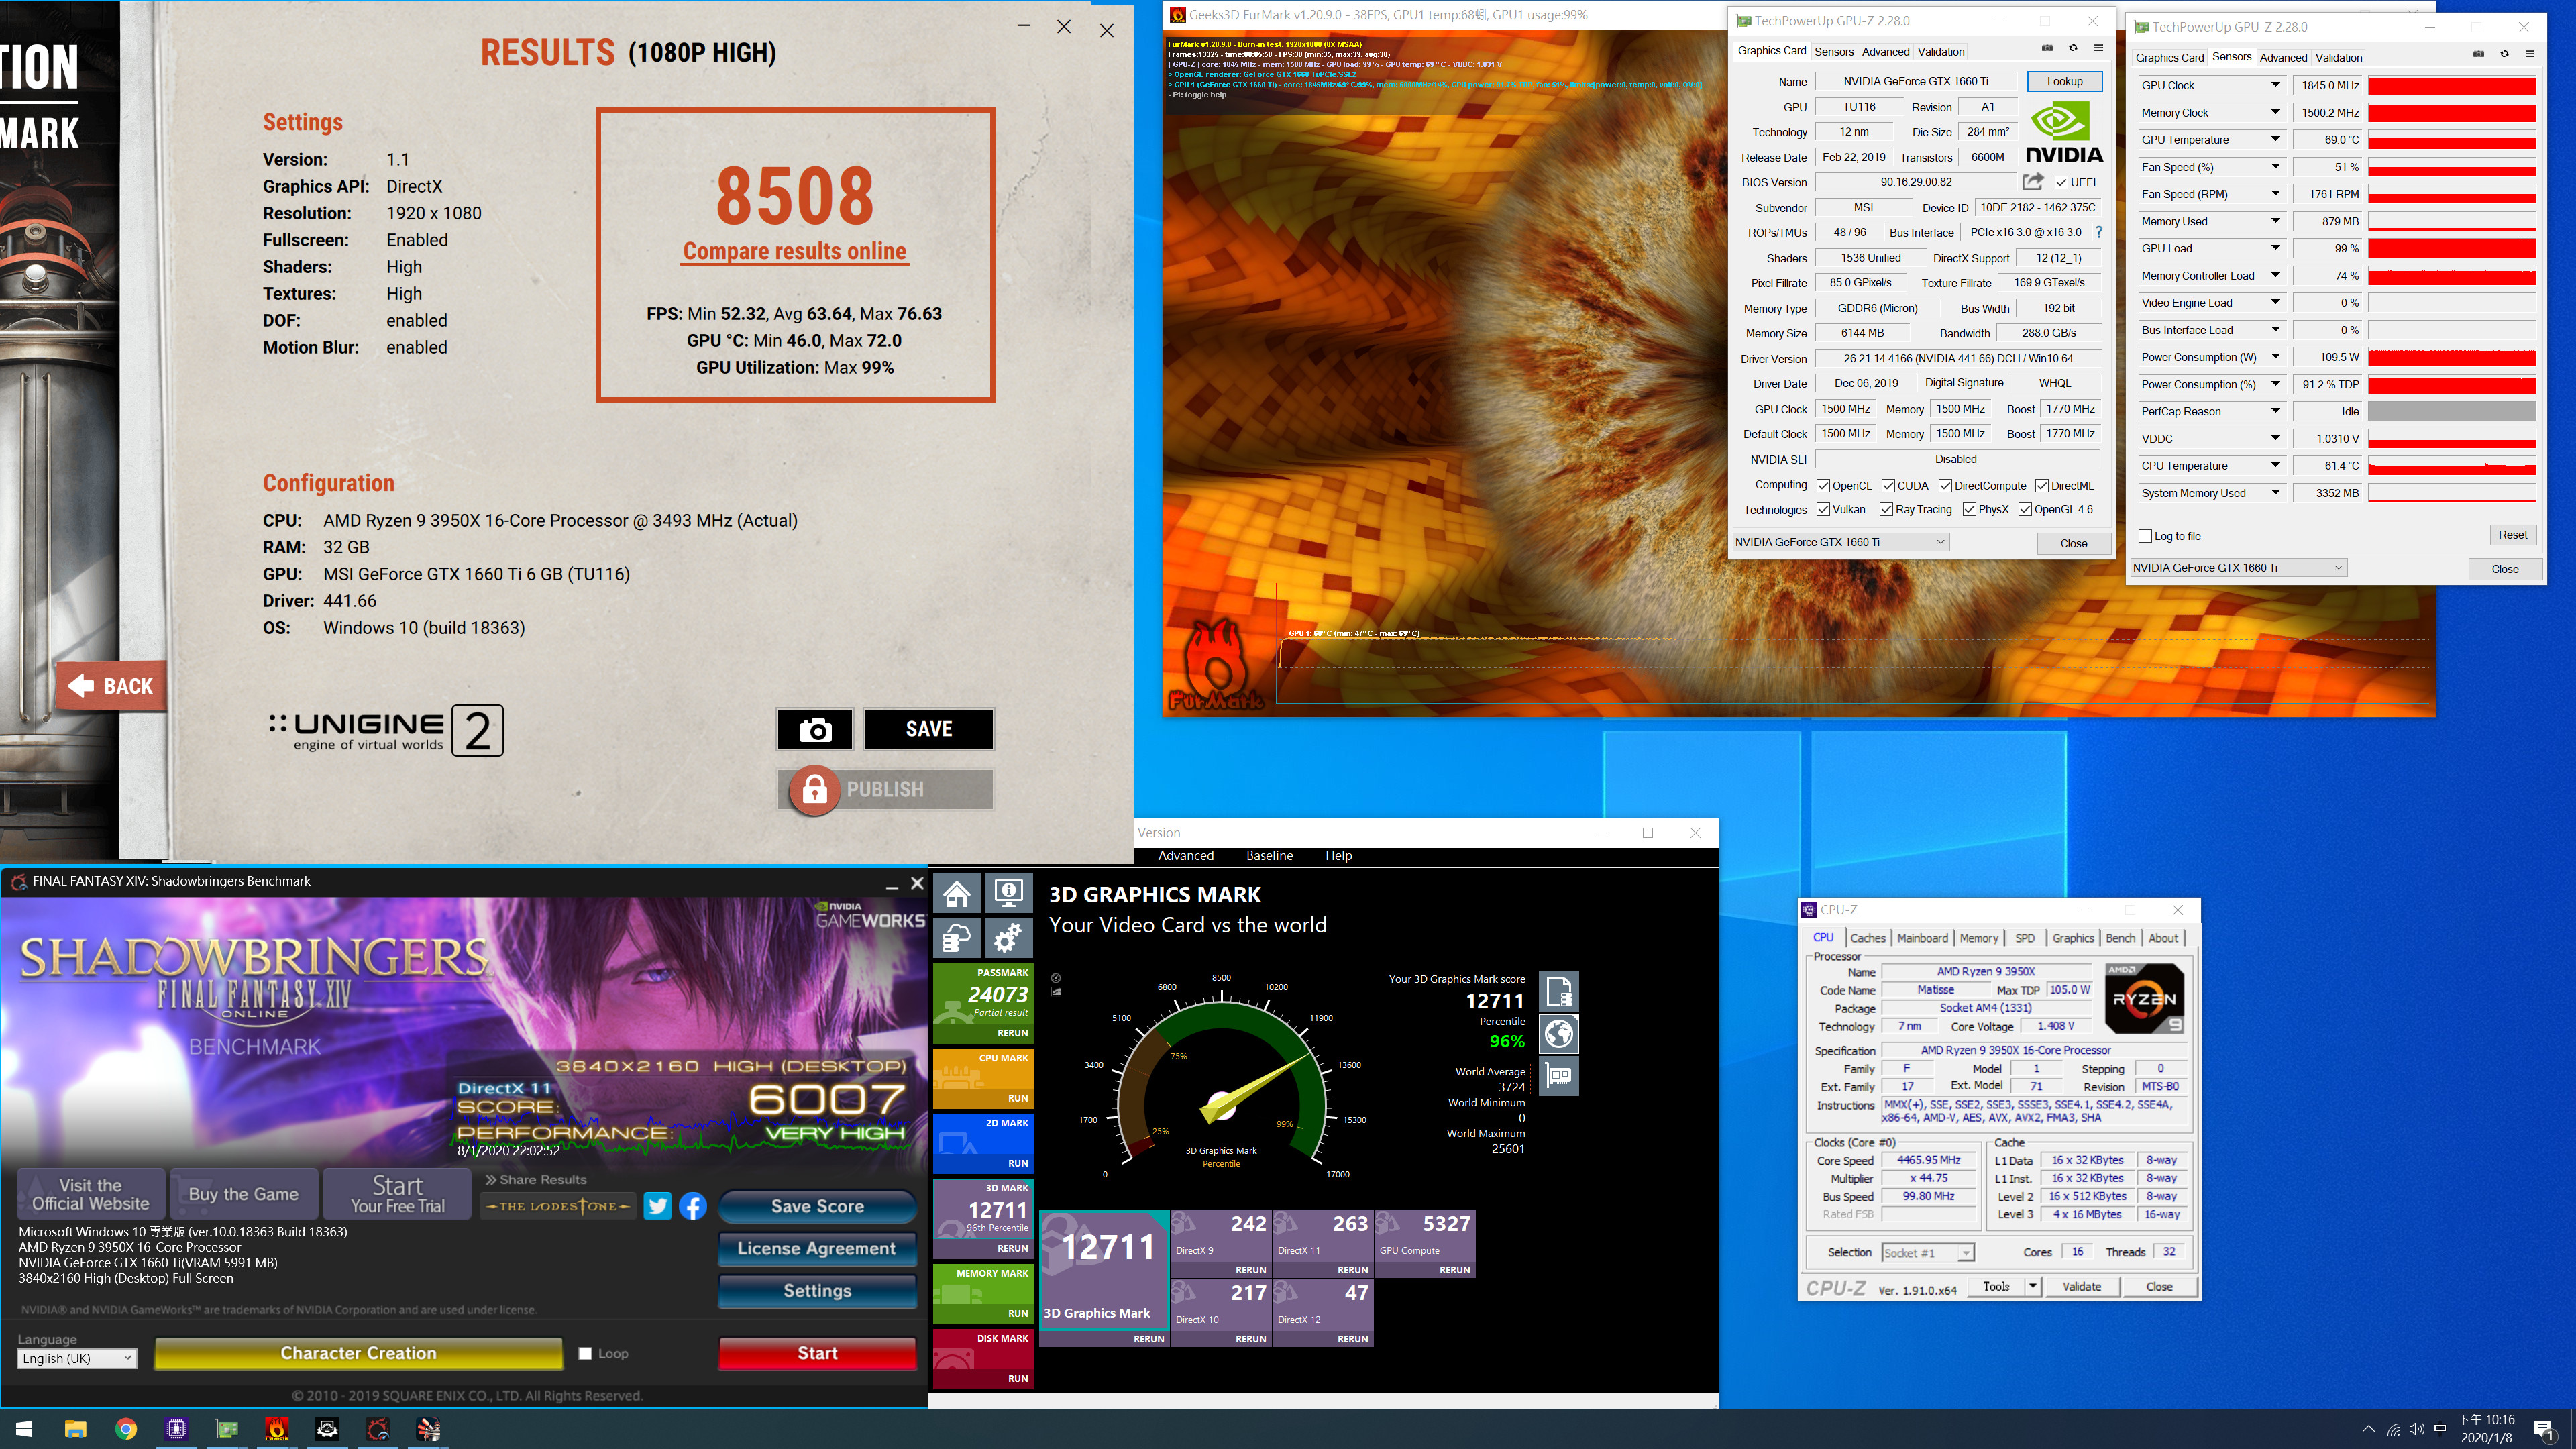
Task: Toggle the DirectML checkbox in GPU-Z
Action: pyautogui.click(x=2041, y=486)
